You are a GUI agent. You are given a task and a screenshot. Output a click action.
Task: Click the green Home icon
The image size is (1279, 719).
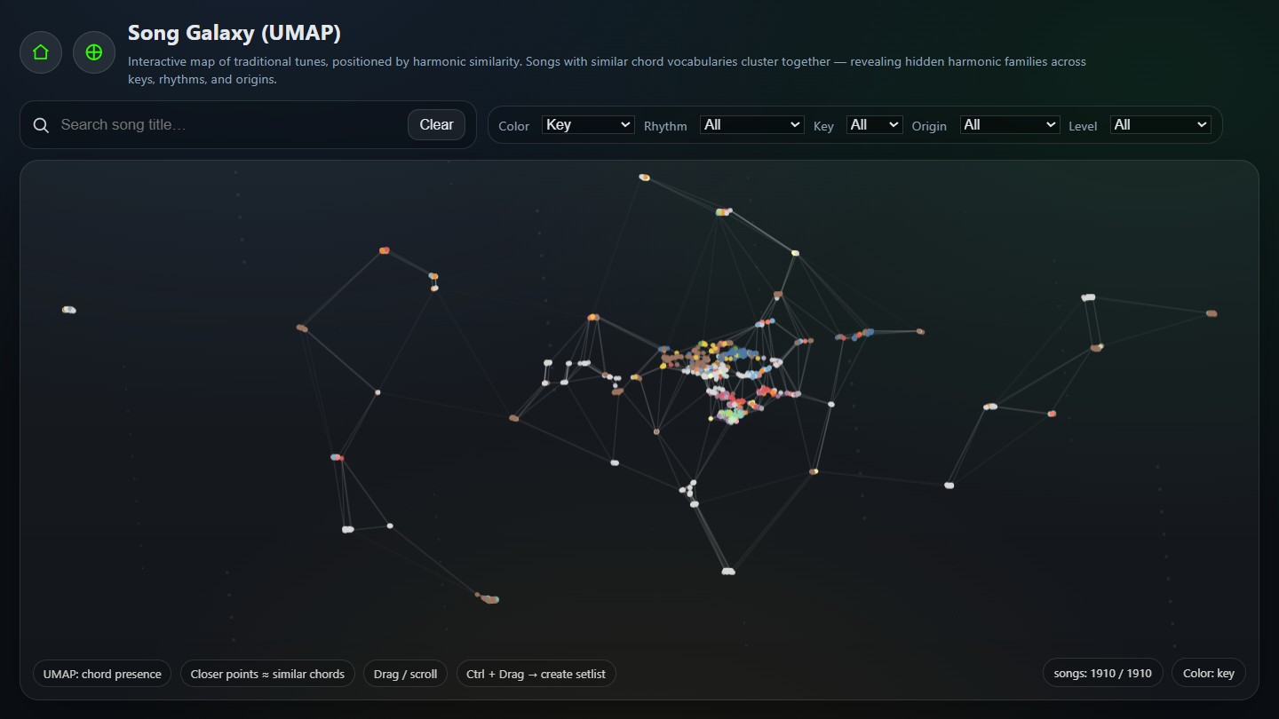(40, 51)
